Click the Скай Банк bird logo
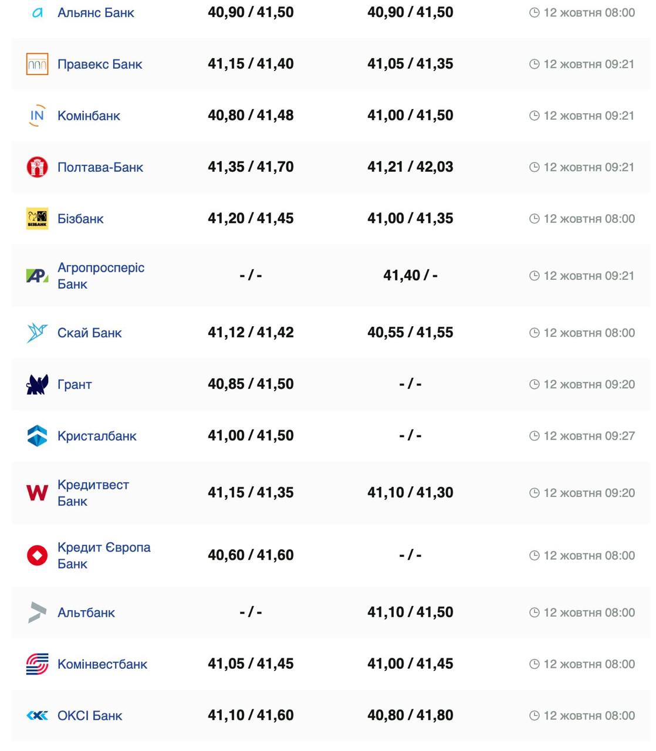Viewport: 656px width, 751px height. pos(37,333)
